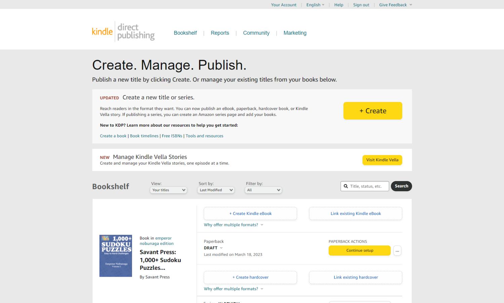This screenshot has height=303, width=504.
Task: Open the Sort by Last Modified dropdown
Action: tap(216, 190)
